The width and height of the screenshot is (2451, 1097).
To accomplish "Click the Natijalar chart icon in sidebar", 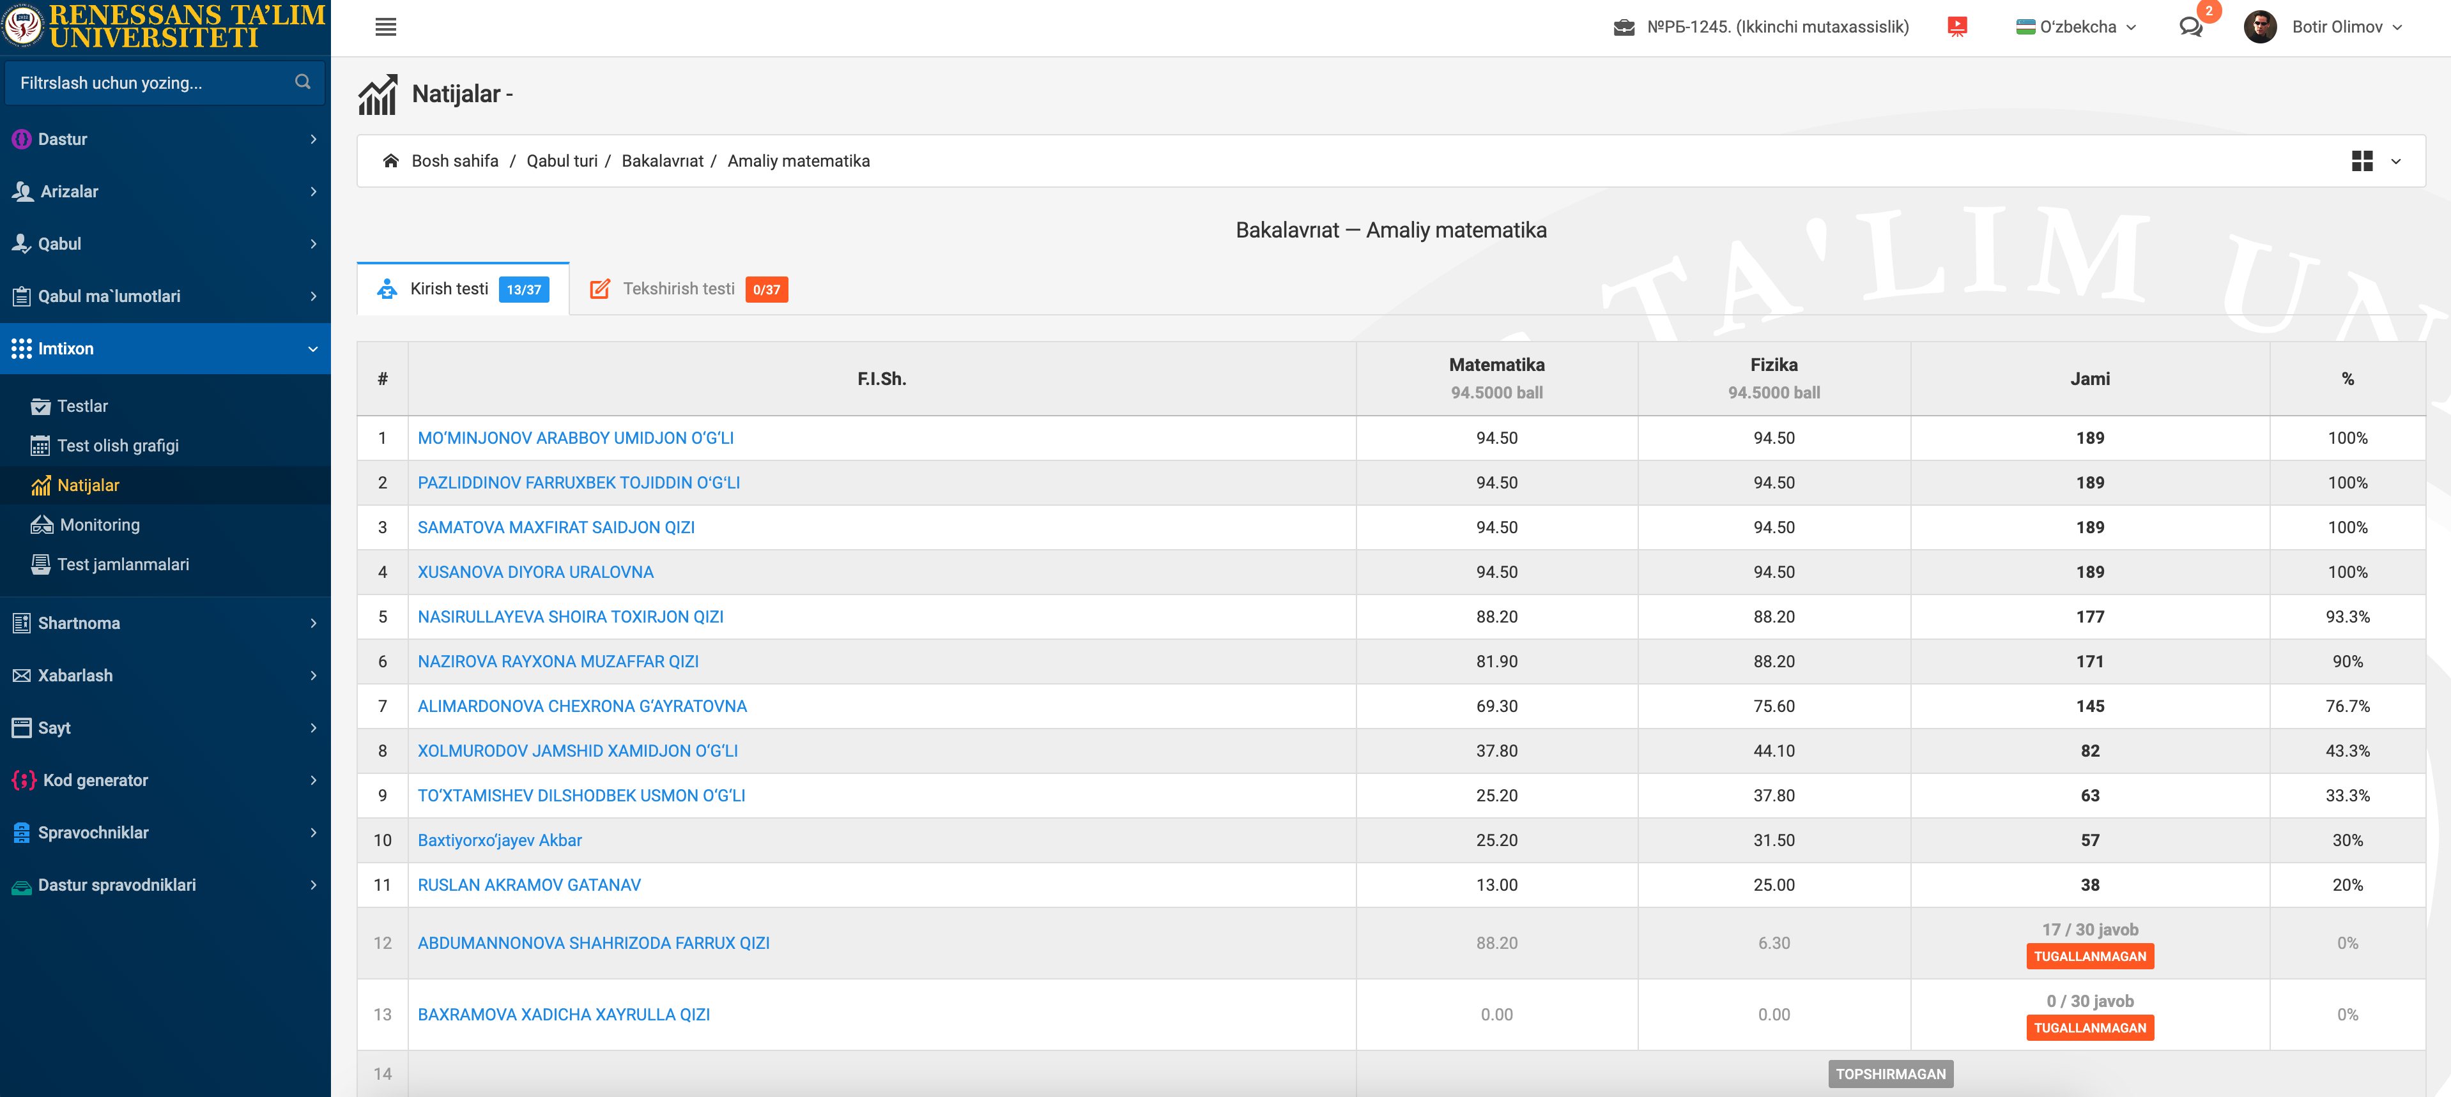I will click(40, 485).
